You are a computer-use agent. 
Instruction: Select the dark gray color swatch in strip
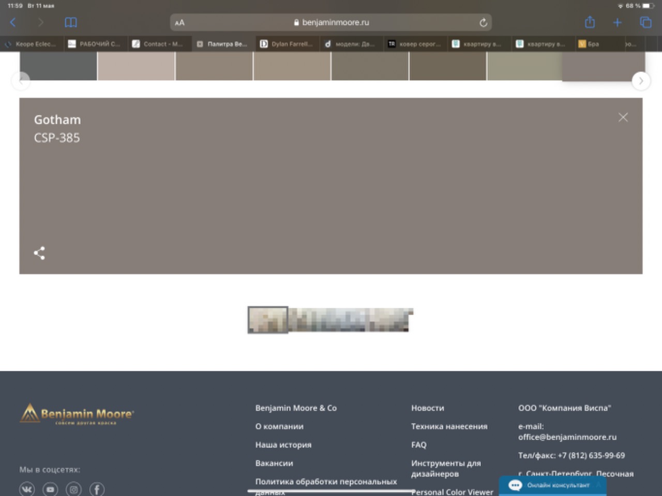(x=58, y=66)
